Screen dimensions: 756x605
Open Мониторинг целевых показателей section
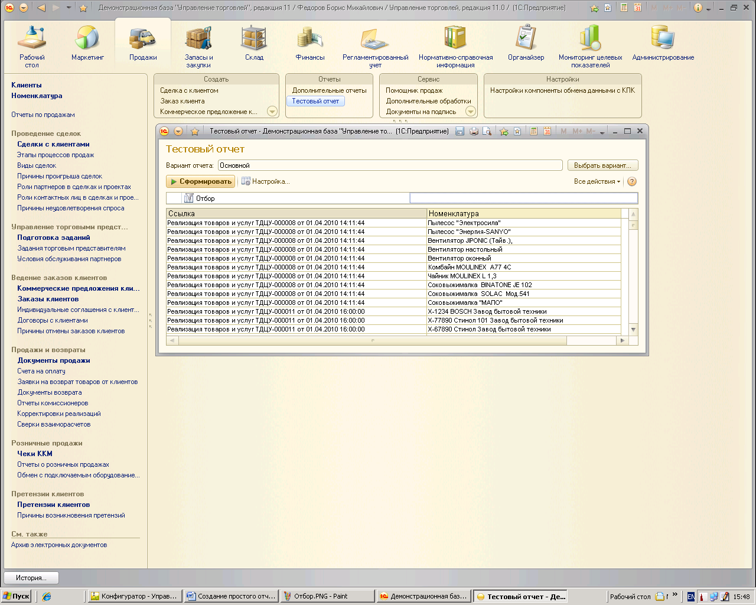[590, 47]
